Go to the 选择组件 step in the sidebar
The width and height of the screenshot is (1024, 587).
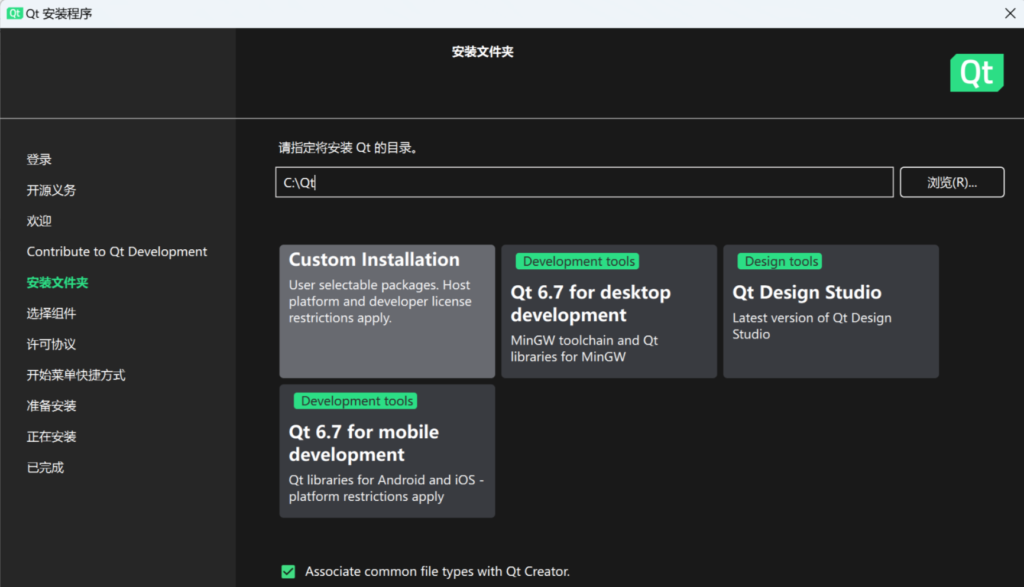[51, 313]
